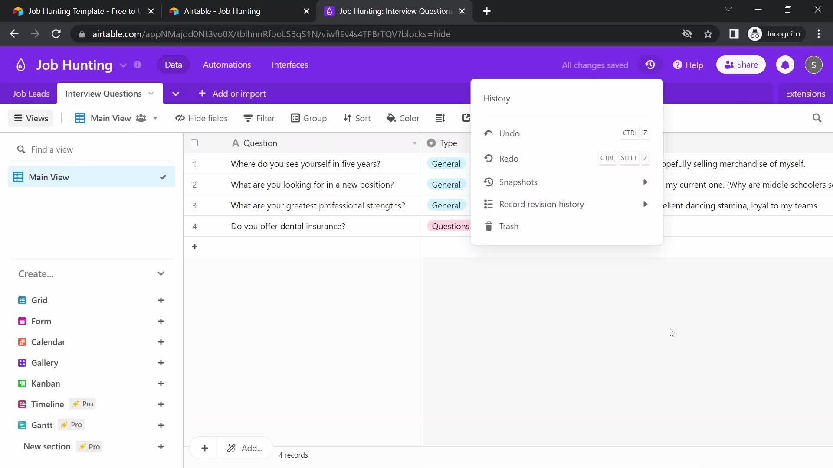
Task: Switch to the Job Leads tab
Action: (32, 93)
